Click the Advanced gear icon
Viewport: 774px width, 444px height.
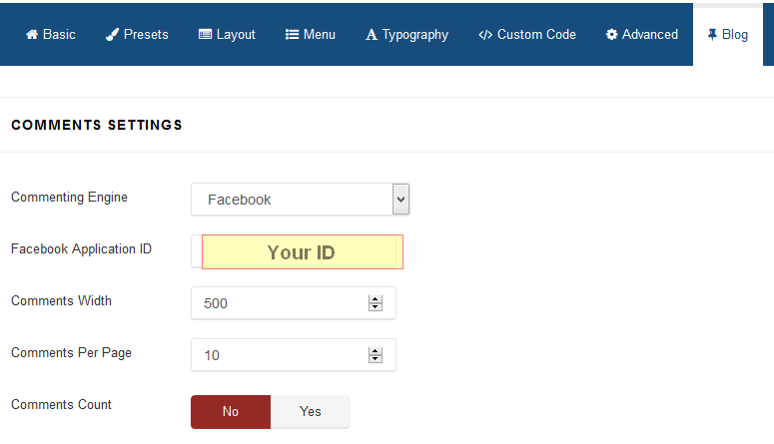pyautogui.click(x=611, y=35)
